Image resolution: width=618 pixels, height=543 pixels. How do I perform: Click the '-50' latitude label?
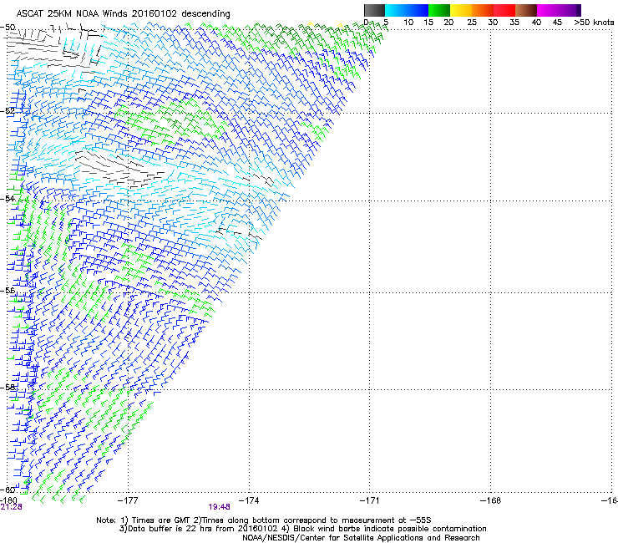(8, 28)
